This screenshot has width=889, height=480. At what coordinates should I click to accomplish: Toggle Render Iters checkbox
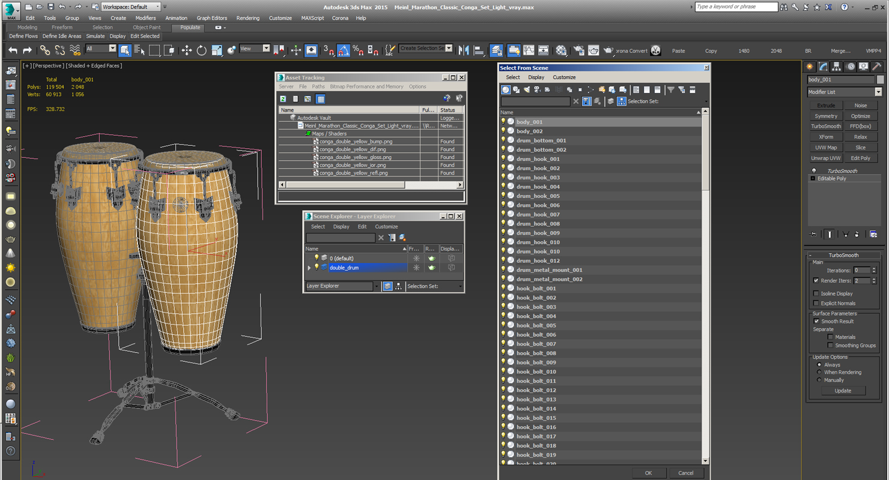click(816, 280)
